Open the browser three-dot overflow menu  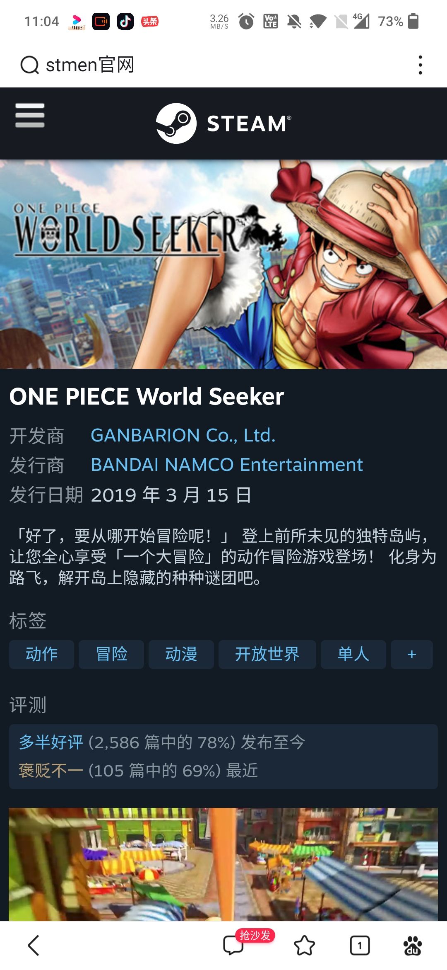(420, 65)
